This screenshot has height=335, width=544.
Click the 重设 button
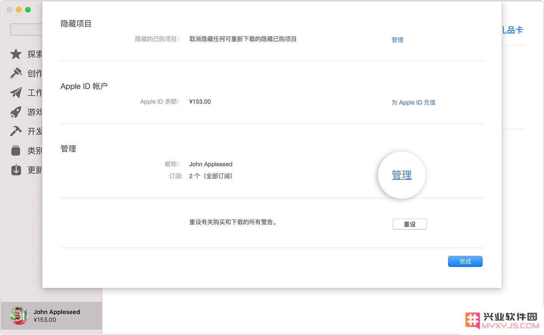pos(410,224)
